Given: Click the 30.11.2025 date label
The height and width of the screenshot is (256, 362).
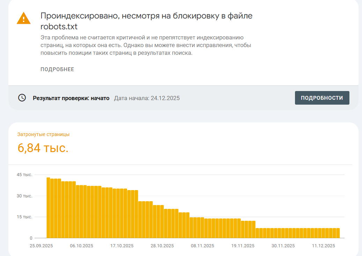Looking at the screenshot, I should point(283,246).
